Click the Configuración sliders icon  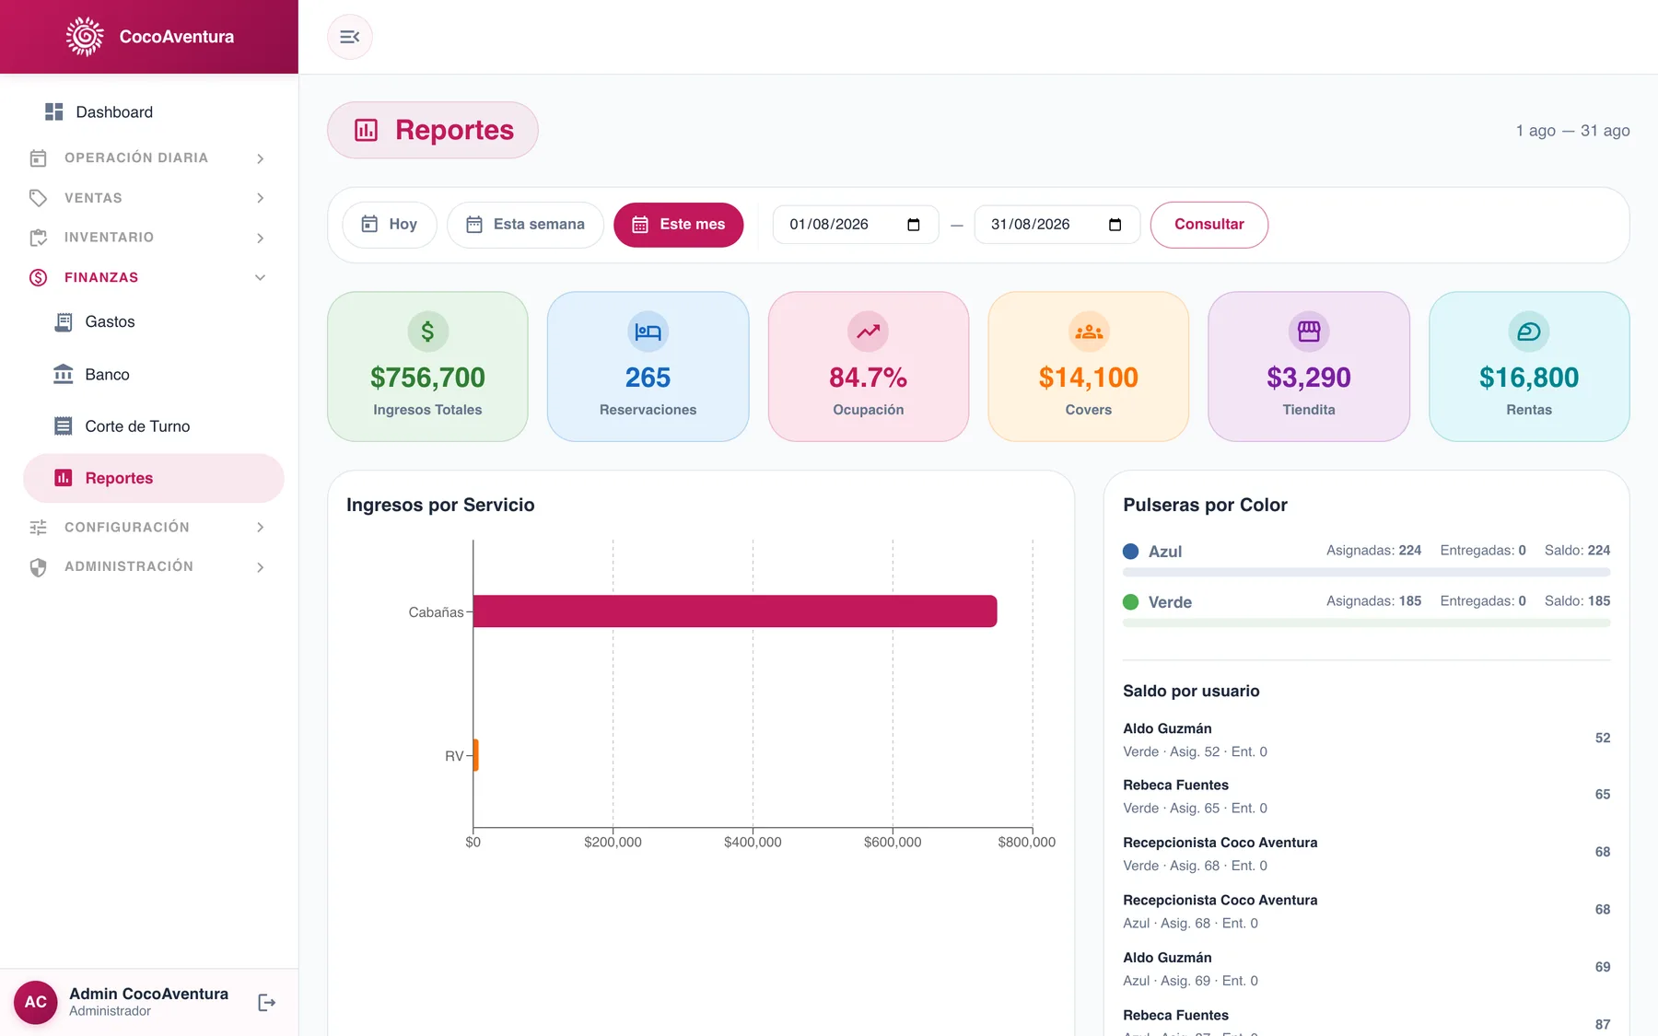click(x=38, y=528)
